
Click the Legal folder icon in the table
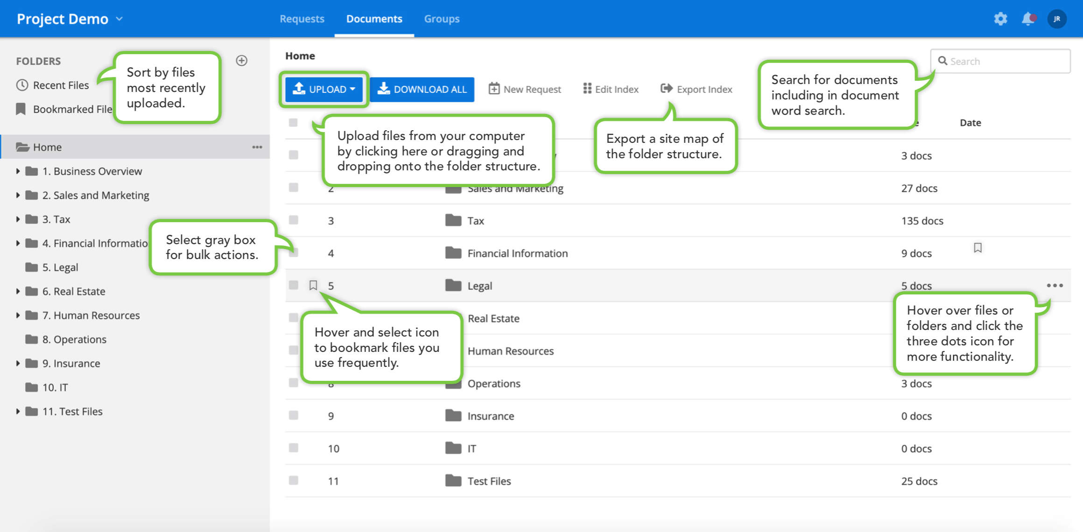click(453, 285)
